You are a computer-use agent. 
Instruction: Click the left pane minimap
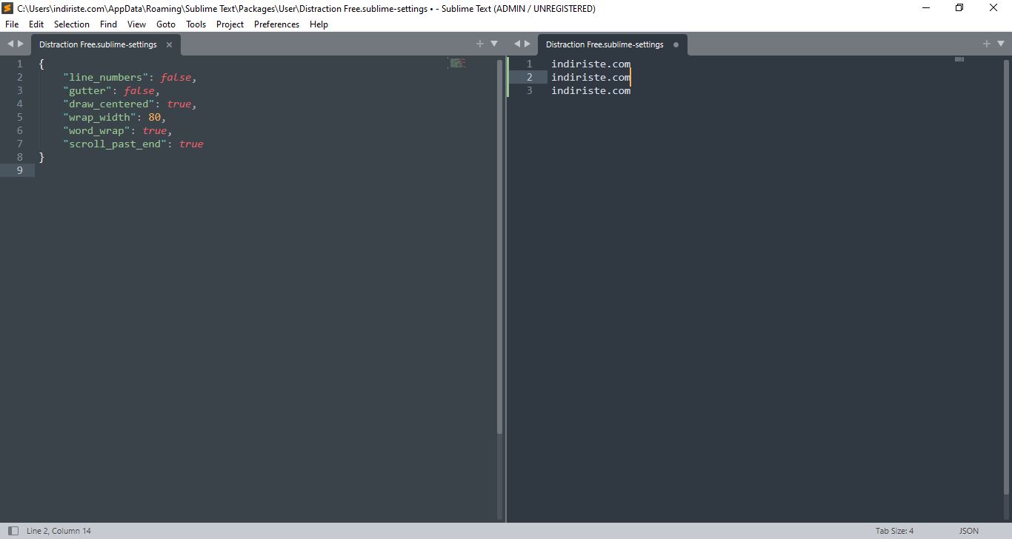click(458, 63)
